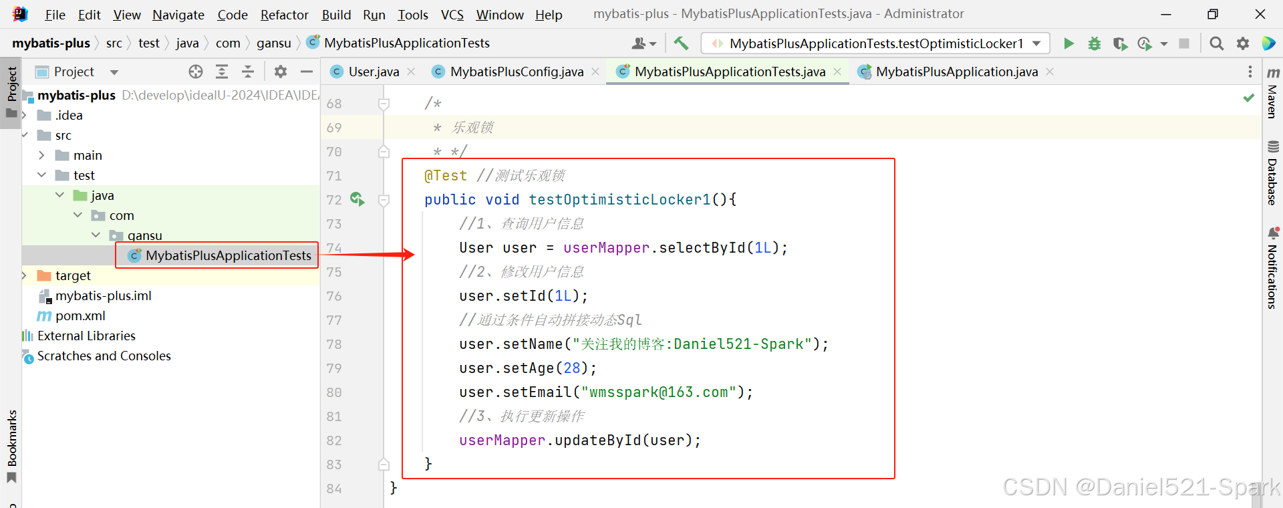Expand the target folder
1283x508 pixels.
click(x=25, y=275)
